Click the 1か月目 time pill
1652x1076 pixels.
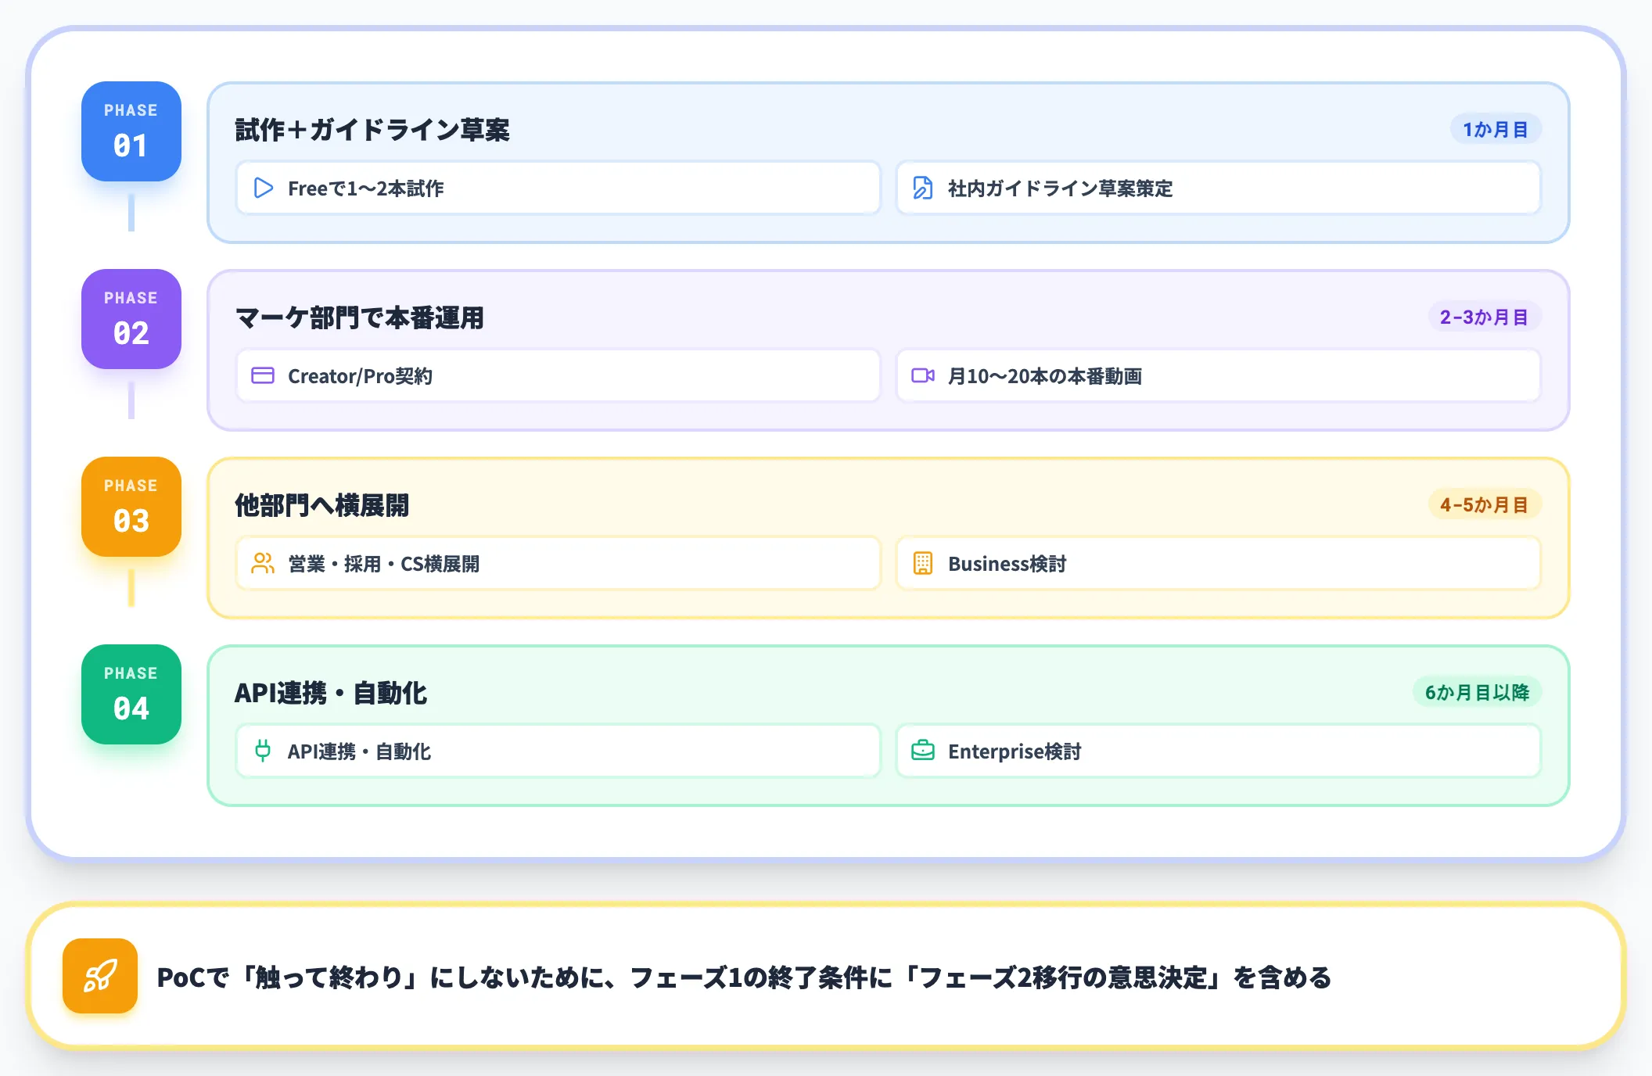click(1496, 129)
